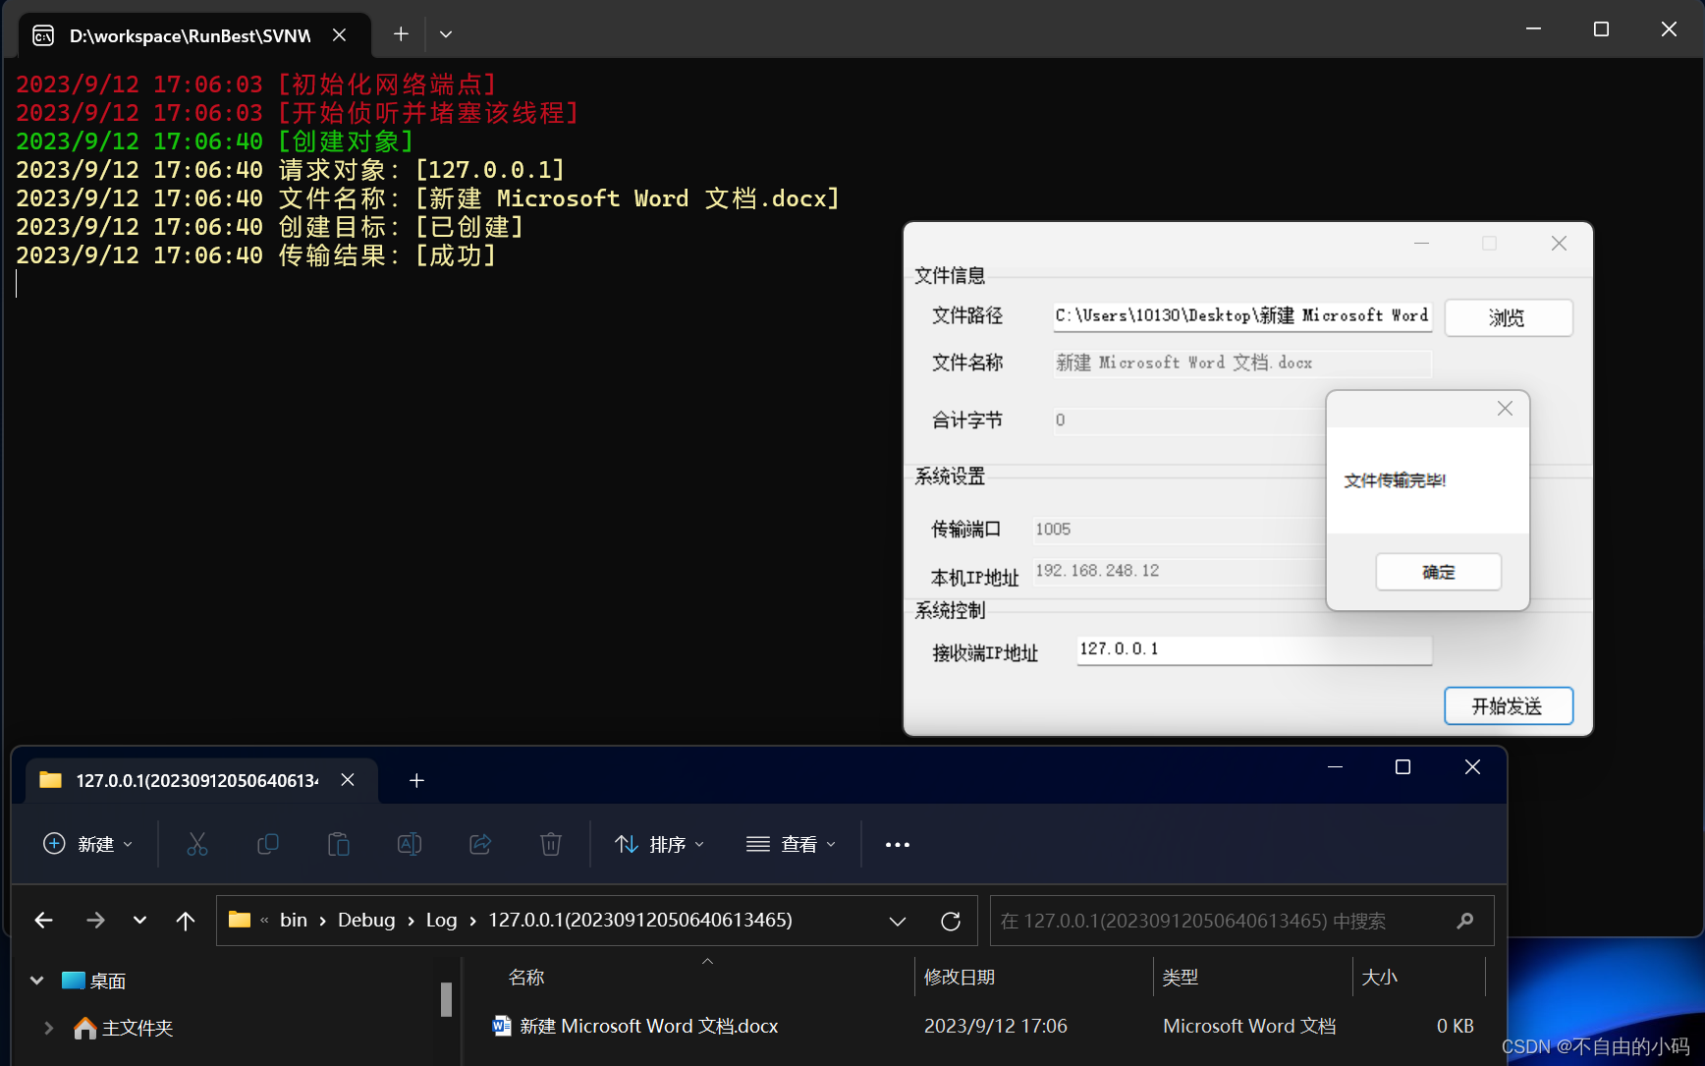The width and height of the screenshot is (1705, 1066).
Task: Click the back navigation arrow in Explorer
Action: (x=43, y=921)
